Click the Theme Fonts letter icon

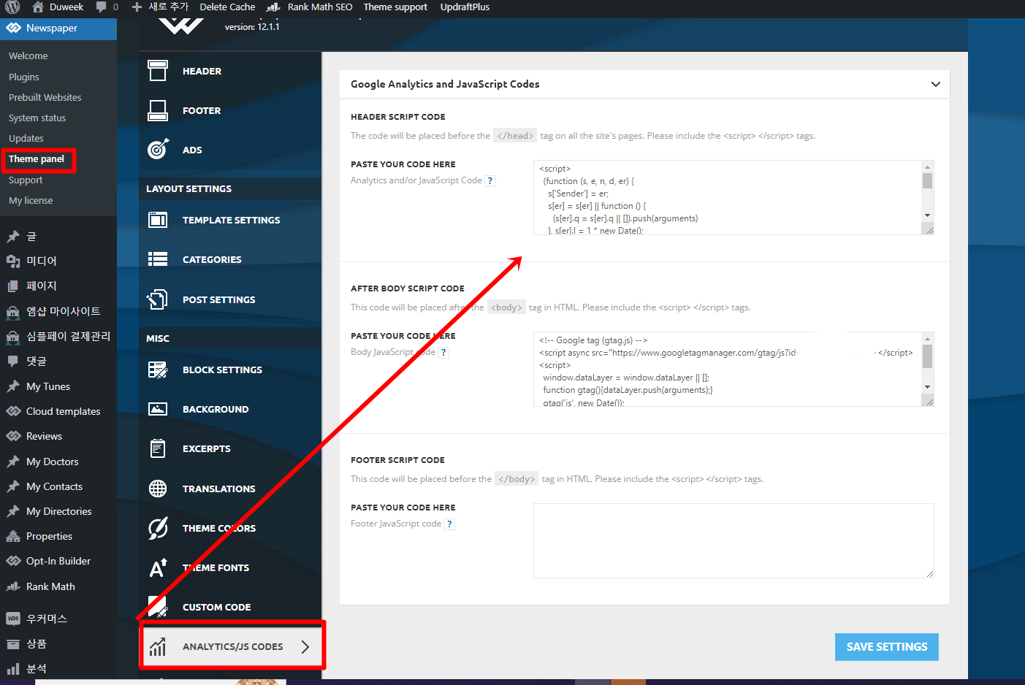point(158,567)
